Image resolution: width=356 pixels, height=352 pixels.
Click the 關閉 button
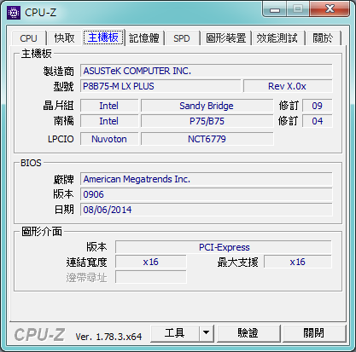(313, 333)
